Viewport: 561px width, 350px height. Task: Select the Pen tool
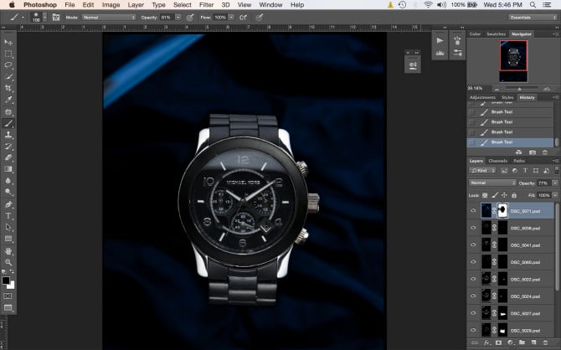click(x=8, y=204)
